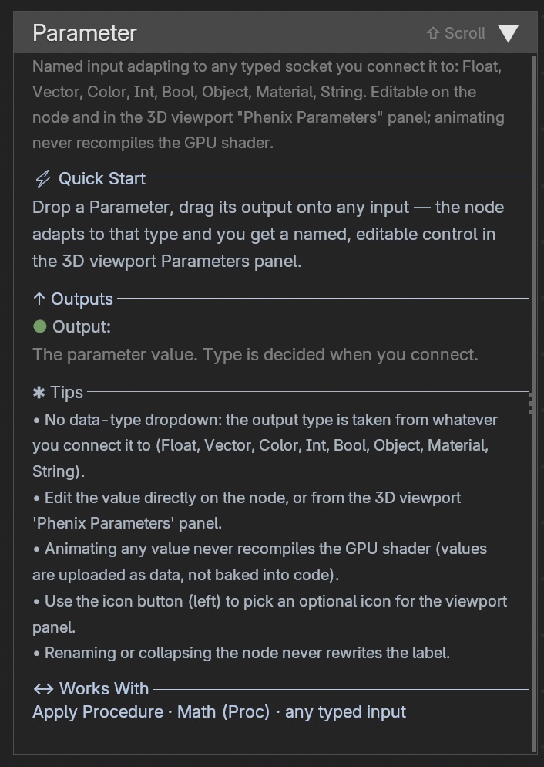Viewport: 544px width, 767px height.
Task: Click the Quick Start lightning bolt icon
Action: (x=43, y=178)
